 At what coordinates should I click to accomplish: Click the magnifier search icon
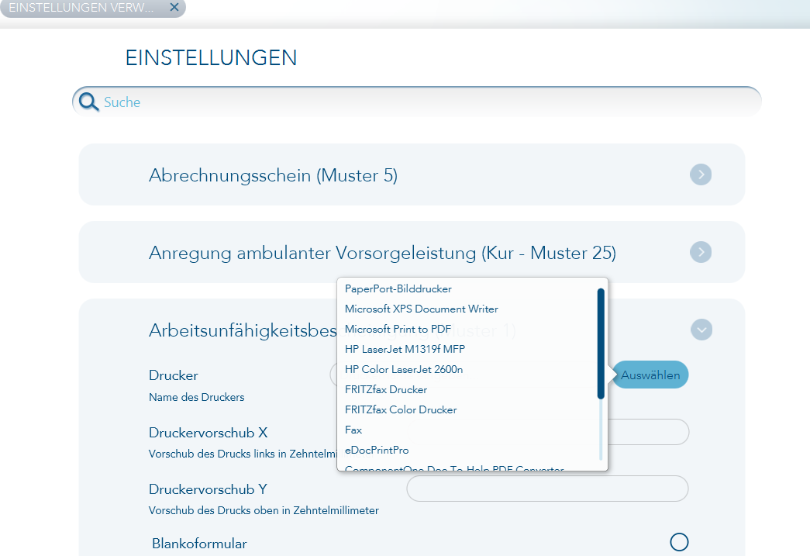pyautogui.click(x=89, y=102)
